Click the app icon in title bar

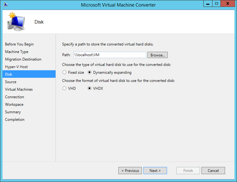point(6,5)
